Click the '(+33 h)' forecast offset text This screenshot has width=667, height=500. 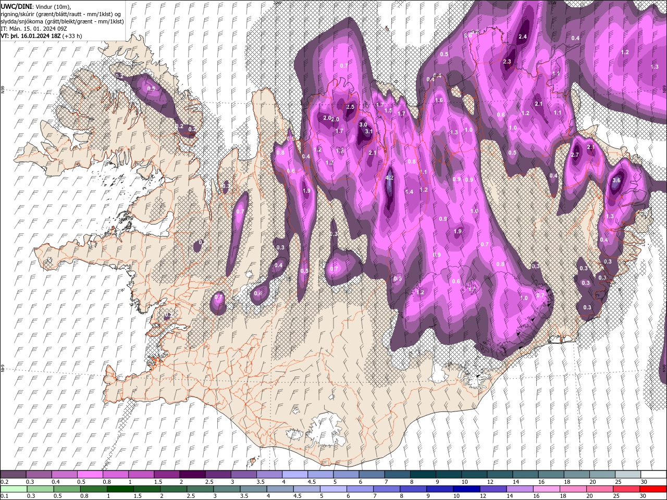pos(72,36)
